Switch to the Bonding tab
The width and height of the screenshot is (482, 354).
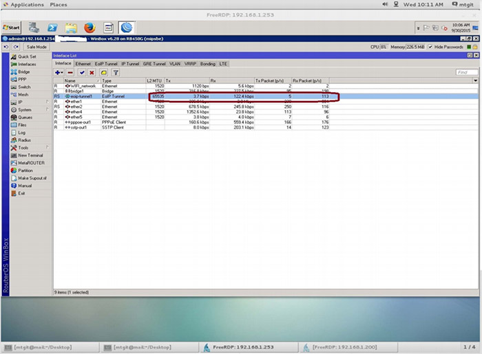coord(208,64)
